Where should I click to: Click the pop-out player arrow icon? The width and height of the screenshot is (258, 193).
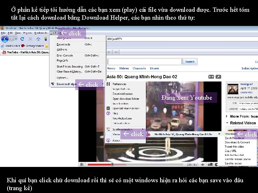click(218, 77)
